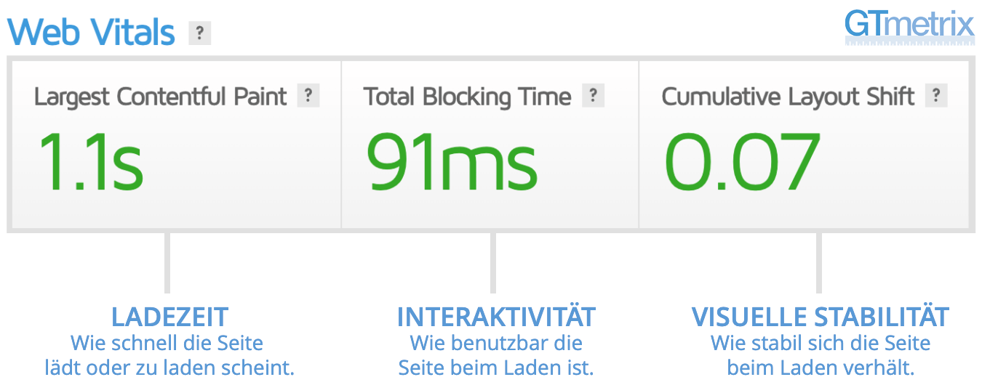Select the Cumulative Layout Shift label

(788, 97)
